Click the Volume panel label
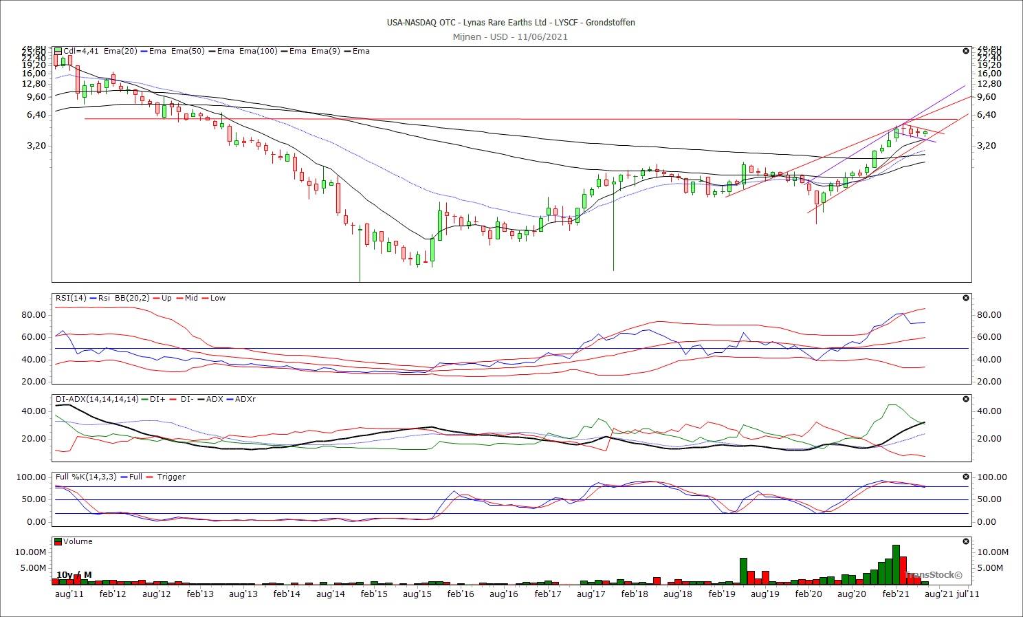 coord(78,541)
